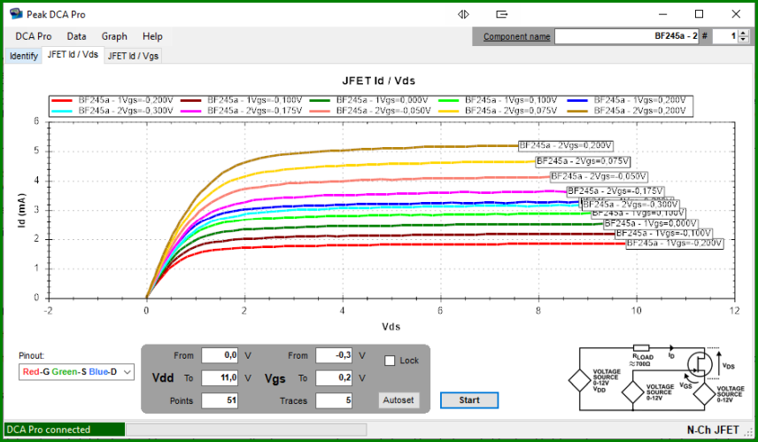Enable the Lock checkbox

pyautogui.click(x=390, y=361)
